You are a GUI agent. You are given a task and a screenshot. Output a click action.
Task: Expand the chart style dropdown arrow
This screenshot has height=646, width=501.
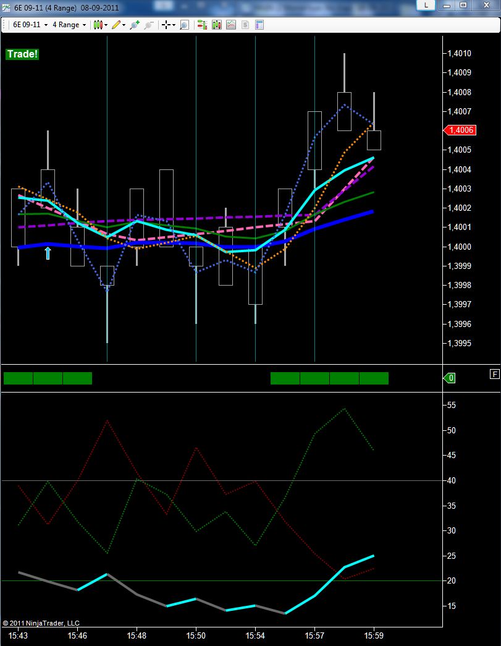[x=106, y=25]
